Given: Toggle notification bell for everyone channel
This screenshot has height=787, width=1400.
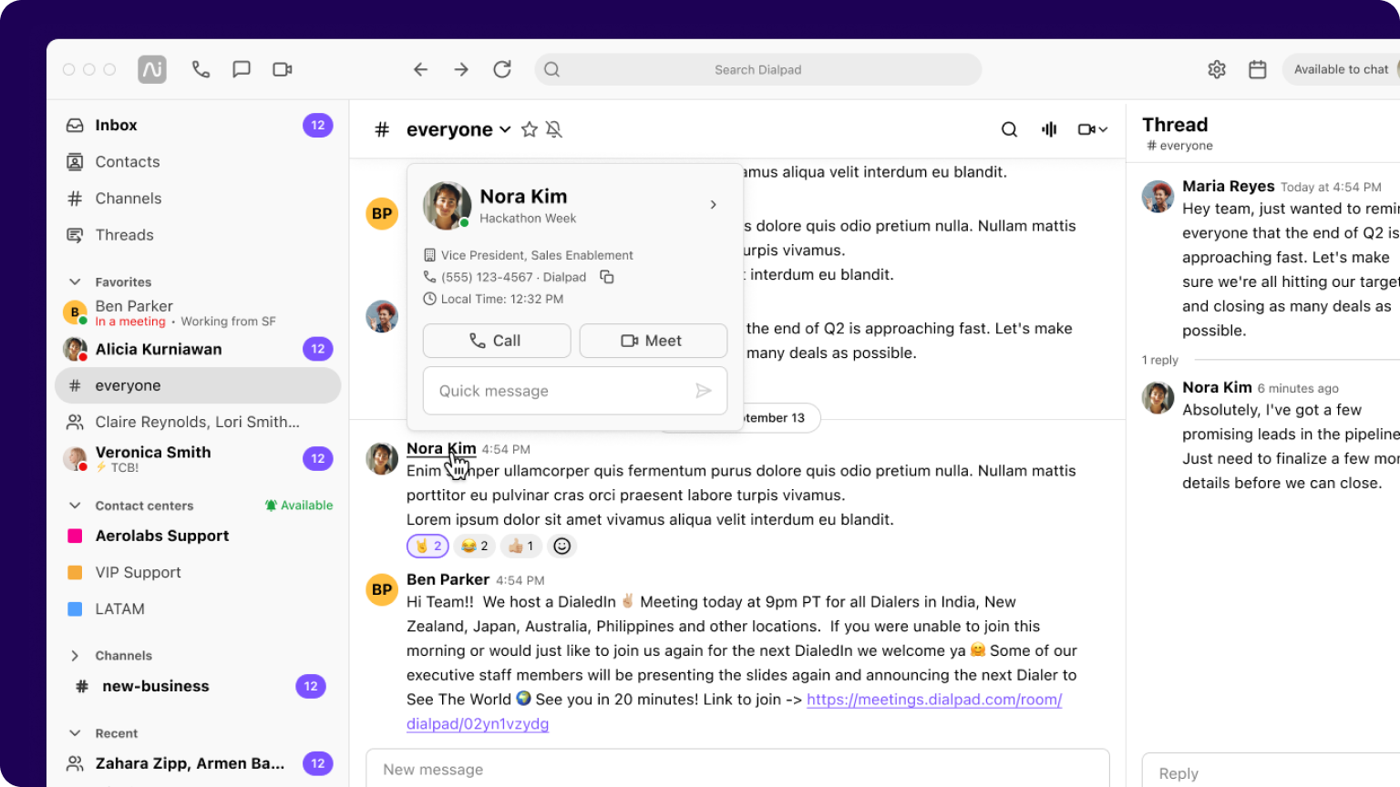Looking at the screenshot, I should click(x=554, y=129).
